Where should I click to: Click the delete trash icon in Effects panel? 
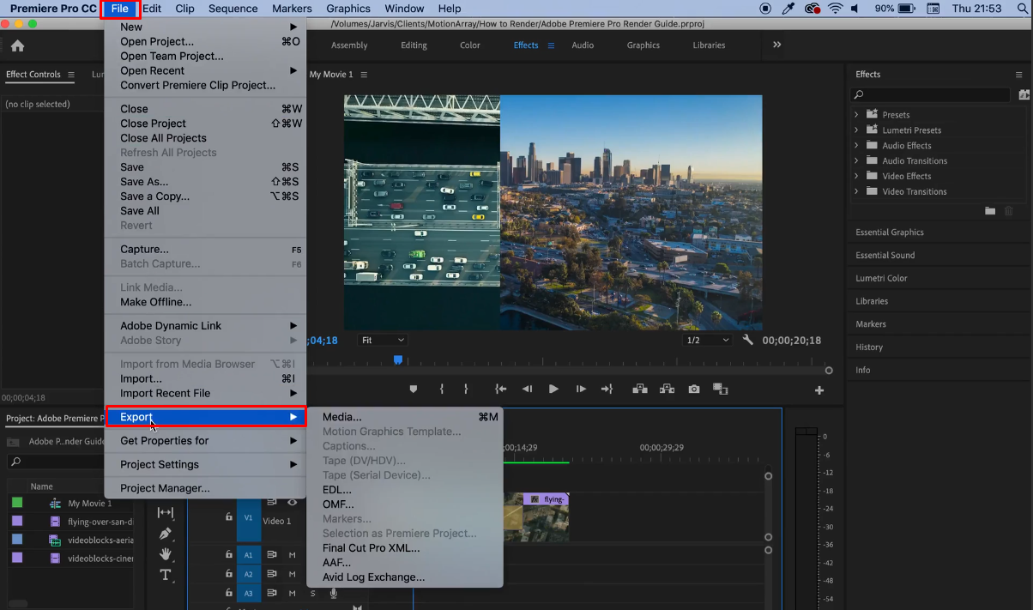pyautogui.click(x=1008, y=210)
